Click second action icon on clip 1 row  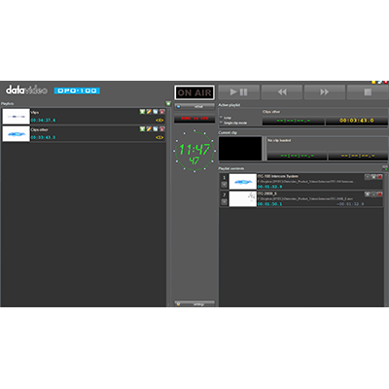[x=373, y=177]
